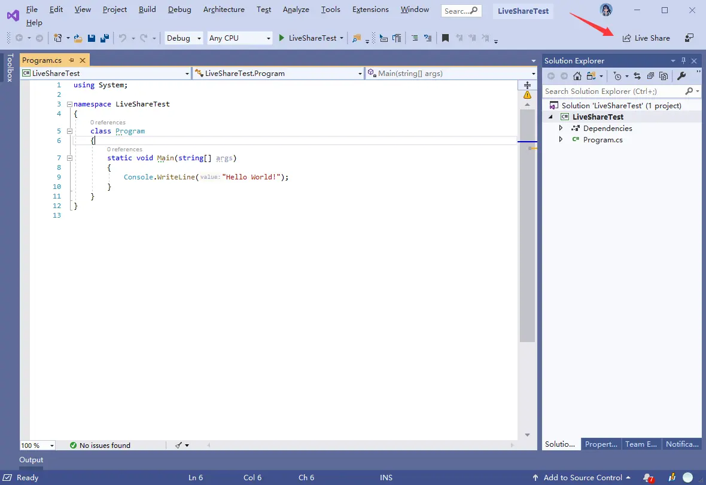706x485 pixels.
Task: Open the Main(string[] args) member dropdown
Action: click(451, 74)
